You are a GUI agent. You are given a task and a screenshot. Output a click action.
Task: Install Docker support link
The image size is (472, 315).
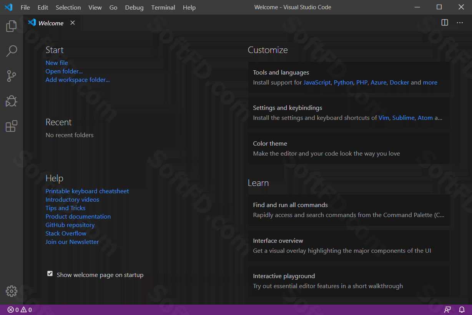(x=399, y=83)
